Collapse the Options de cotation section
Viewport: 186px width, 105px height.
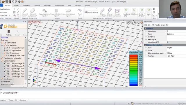(145, 45)
